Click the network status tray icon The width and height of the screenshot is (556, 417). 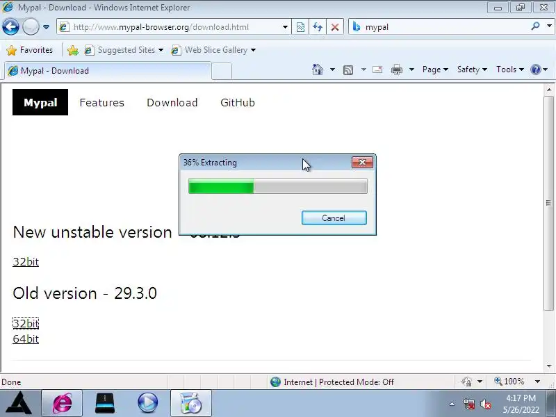[468, 404]
